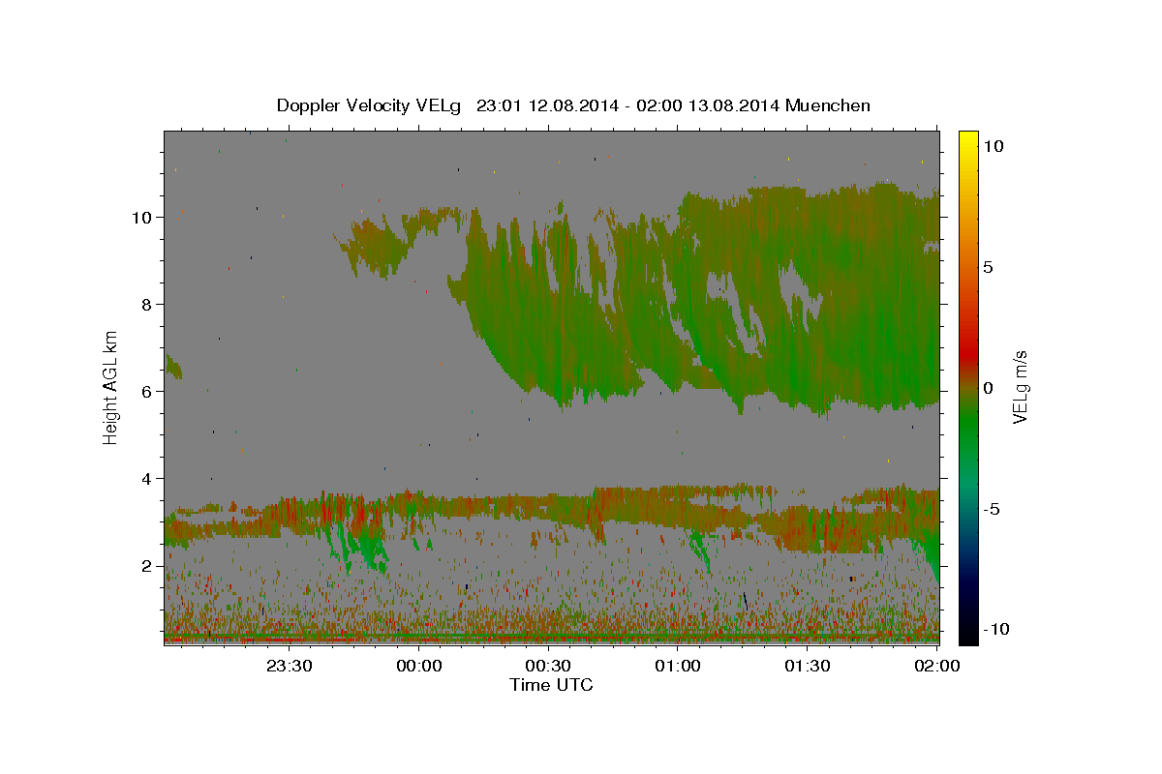Click the colorbar value -5 label
The width and height of the screenshot is (1162, 774).
(991, 508)
